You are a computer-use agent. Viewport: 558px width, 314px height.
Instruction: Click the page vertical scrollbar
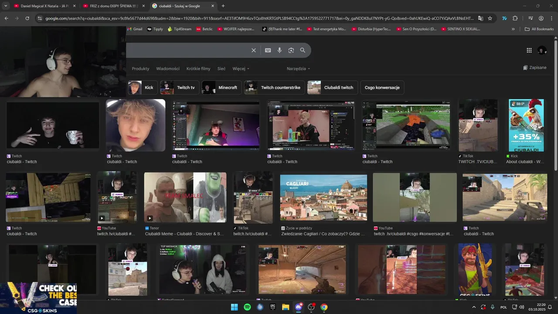click(555, 105)
